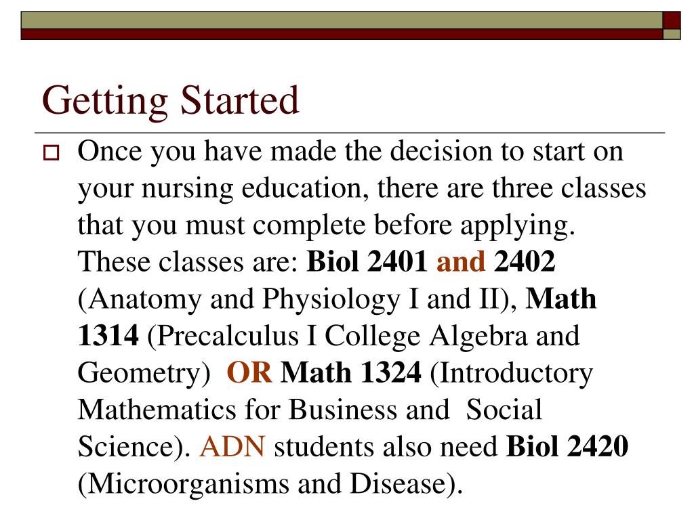Viewport: 694px width, 520px height.
Task: Click the bold "Biol 2420" text
Action: point(567,446)
